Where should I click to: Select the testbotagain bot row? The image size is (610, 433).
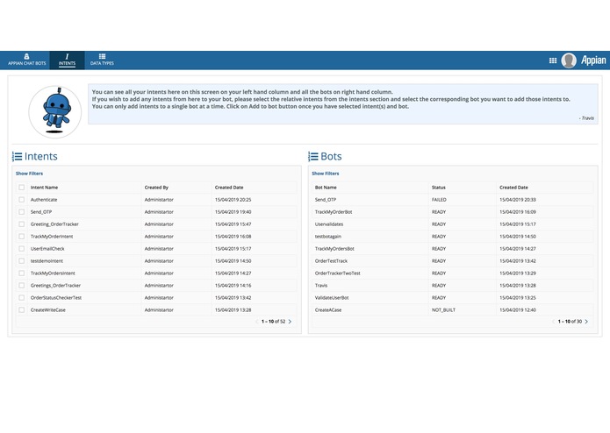[x=452, y=237]
